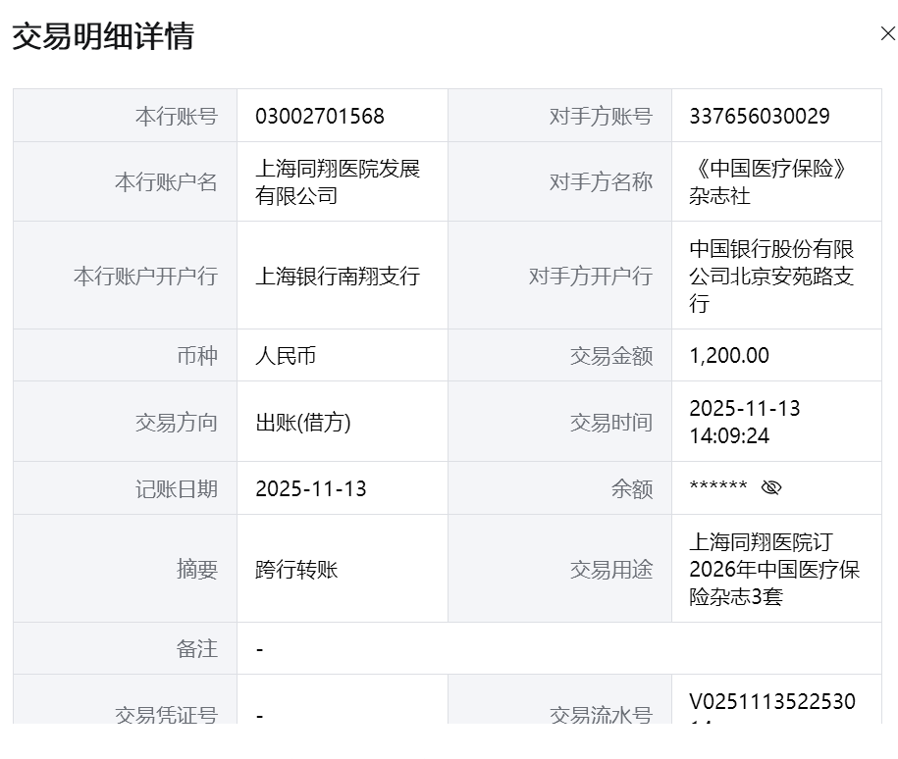Image resolution: width=898 pixels, height=759 pixels.
Task: Select the 交易流水号 starting with V0251113
Action: click(771, 703)
